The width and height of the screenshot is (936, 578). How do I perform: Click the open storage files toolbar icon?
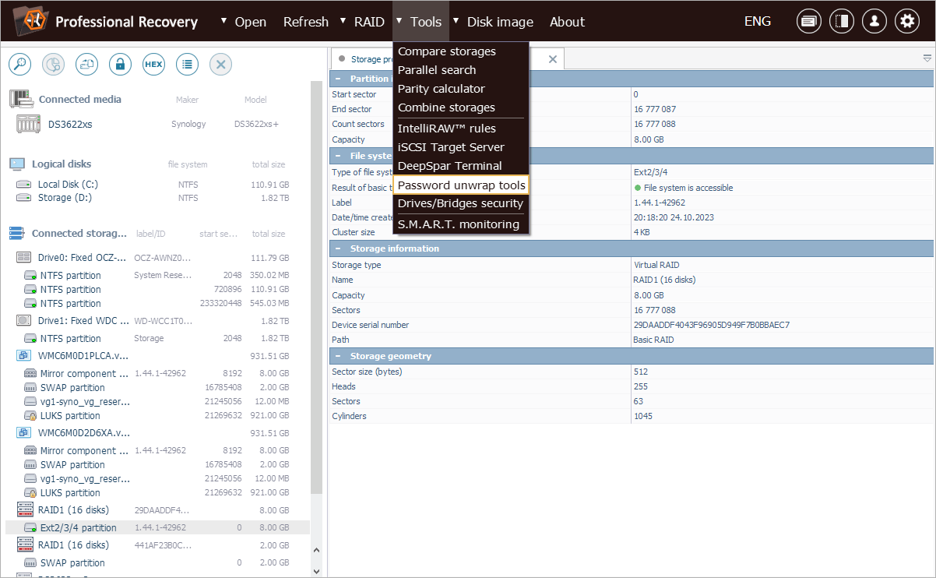(86, 65)
